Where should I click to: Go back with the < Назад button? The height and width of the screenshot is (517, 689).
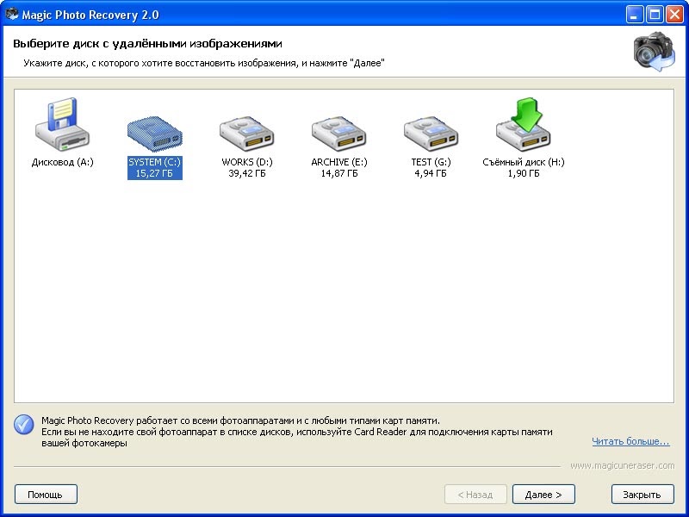tap(475, 495)
